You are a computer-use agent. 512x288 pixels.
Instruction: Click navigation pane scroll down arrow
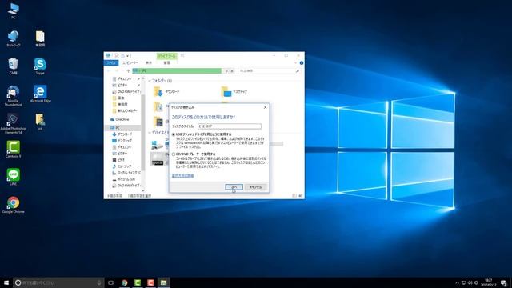pyautogui.click(x=143, y=190)
